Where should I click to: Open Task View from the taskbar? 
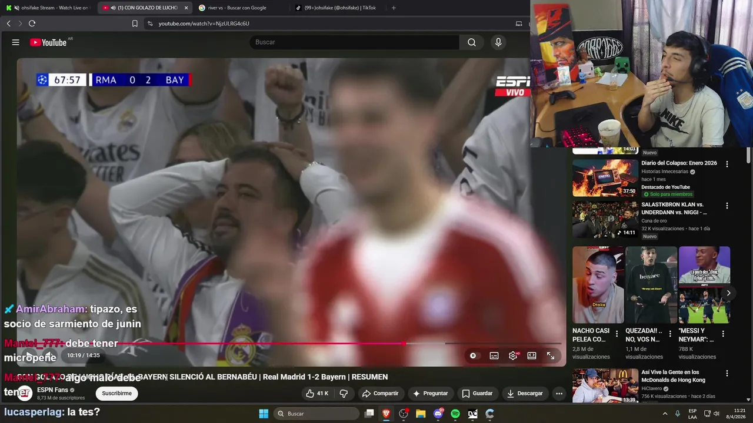coord(369,414)
